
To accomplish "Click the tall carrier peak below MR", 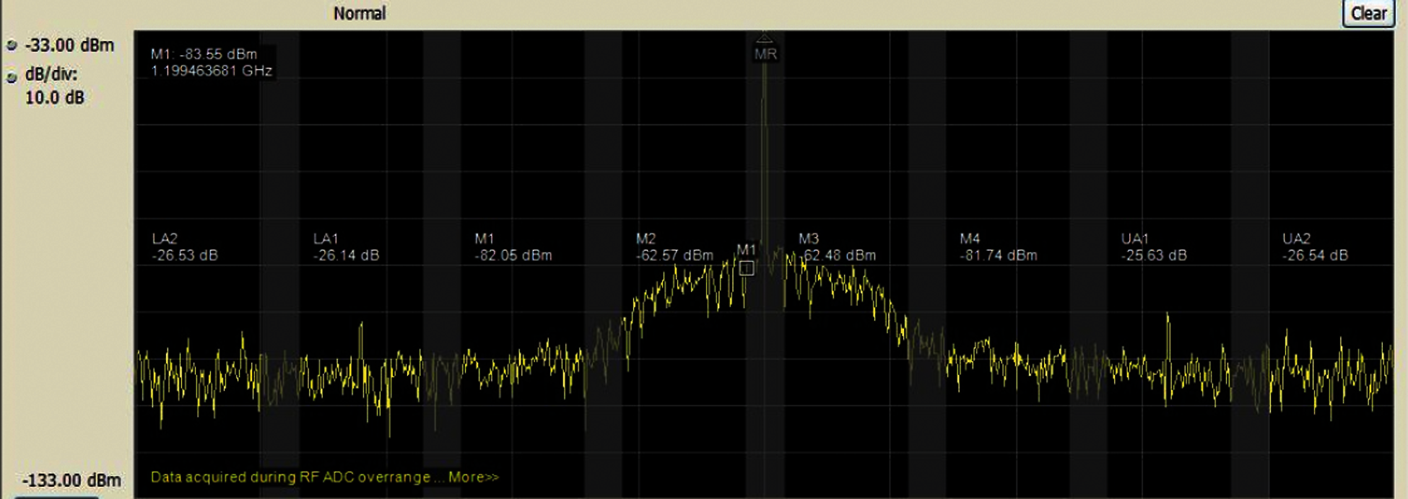I will click(x=765, y=144).
